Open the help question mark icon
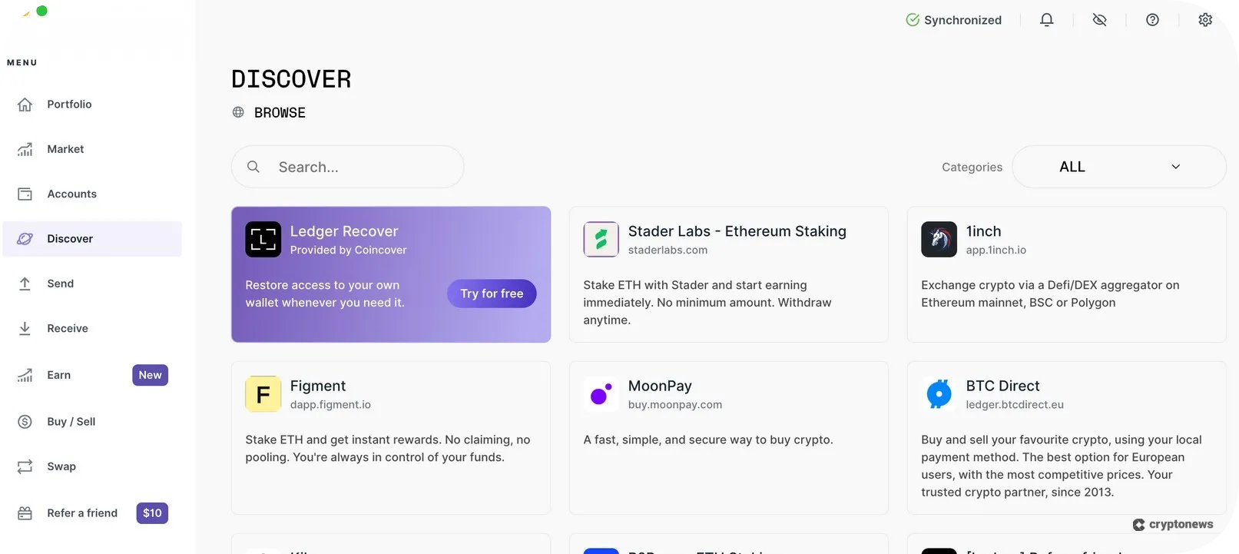1239x554 pixels. 1152,19
